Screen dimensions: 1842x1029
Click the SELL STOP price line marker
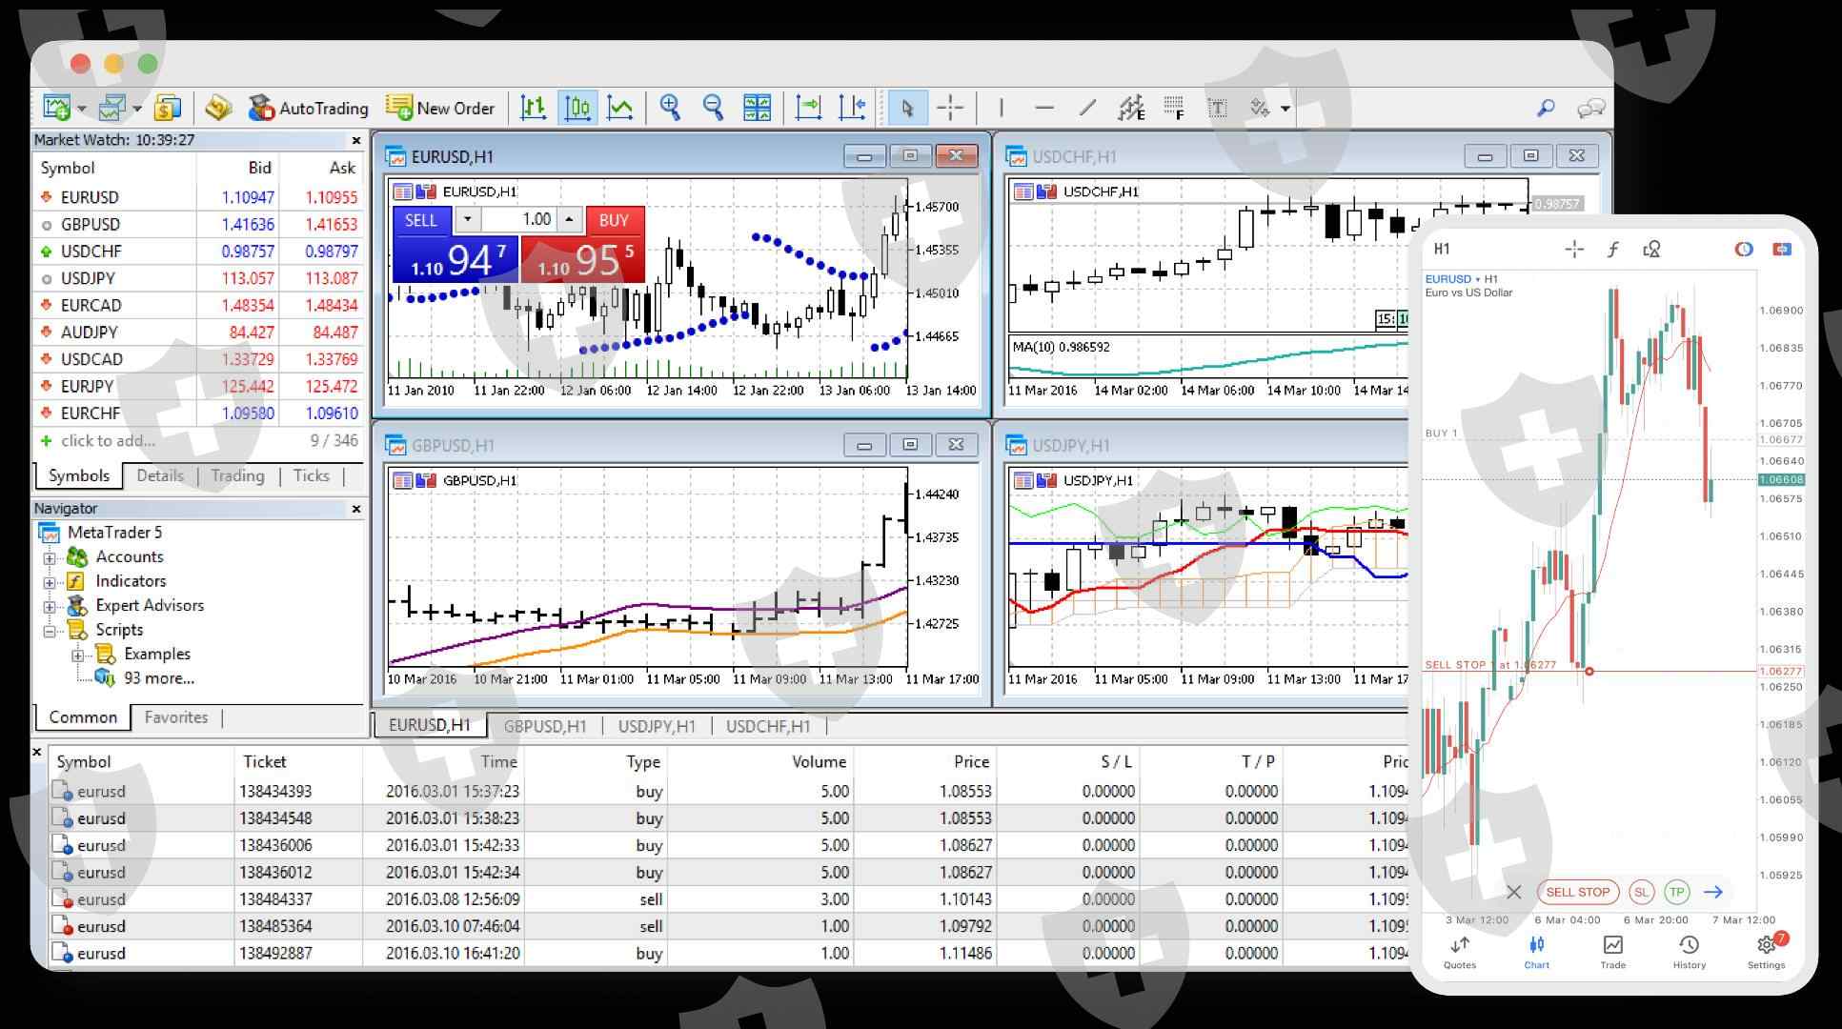pos(1589,672)
